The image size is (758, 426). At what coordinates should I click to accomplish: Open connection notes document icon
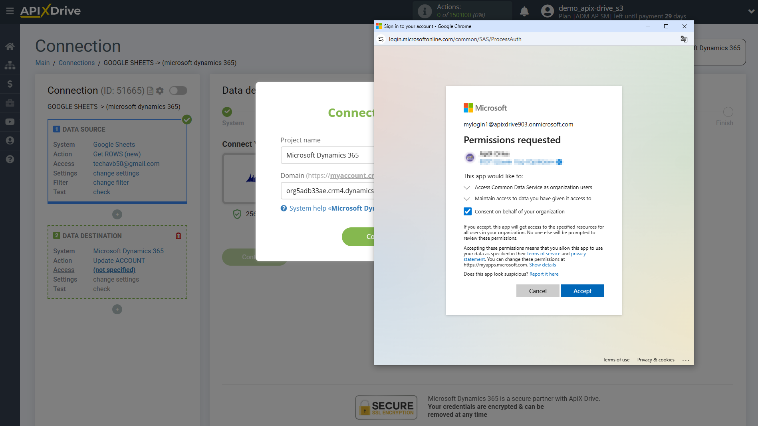pos(150,91)
